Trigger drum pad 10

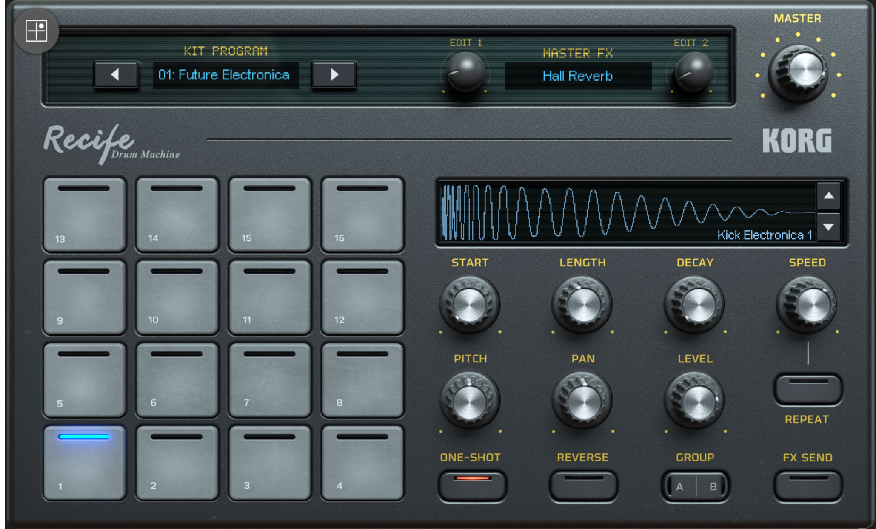tap(177, 297)
